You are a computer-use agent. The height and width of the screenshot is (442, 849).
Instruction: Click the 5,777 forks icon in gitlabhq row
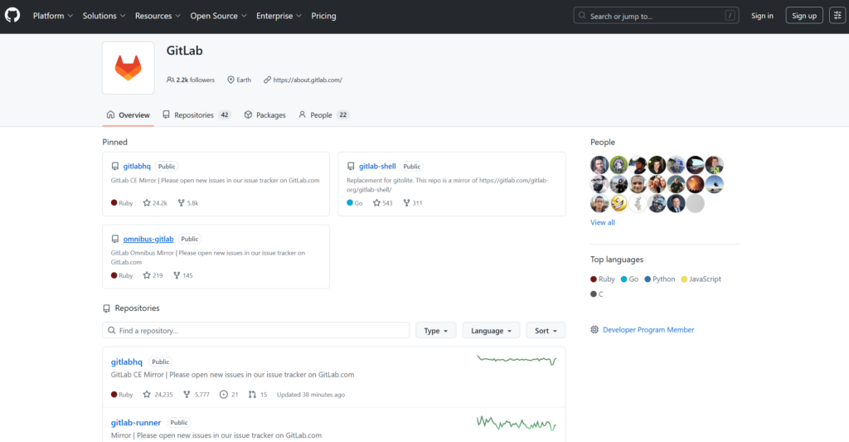(x=187, y=395)
